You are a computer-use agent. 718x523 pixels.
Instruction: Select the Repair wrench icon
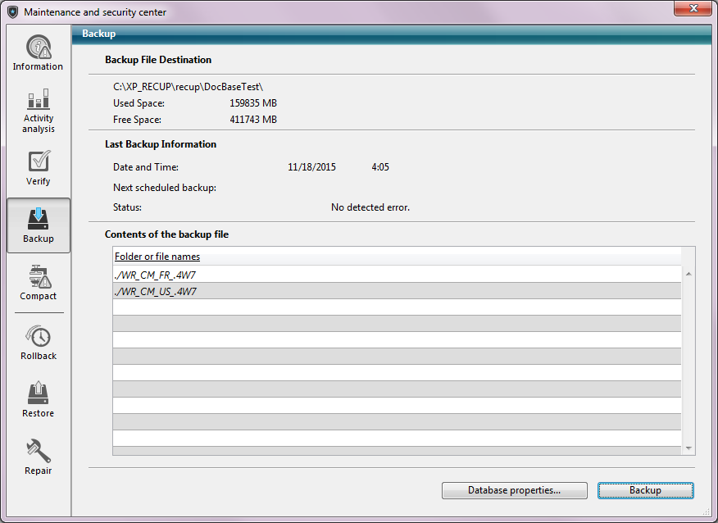[x=38, y=451]
